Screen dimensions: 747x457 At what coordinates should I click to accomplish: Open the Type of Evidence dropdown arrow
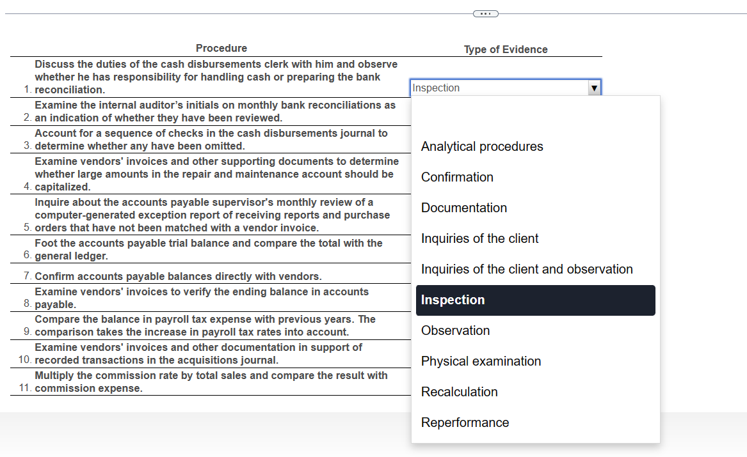point(594,88)
